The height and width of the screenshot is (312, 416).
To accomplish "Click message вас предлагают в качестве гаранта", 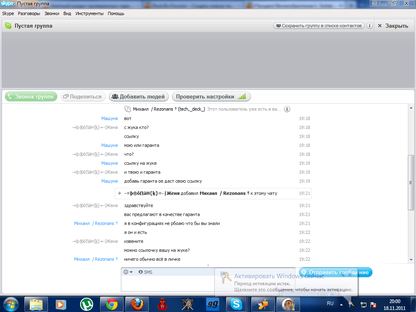I will point(162,215).
